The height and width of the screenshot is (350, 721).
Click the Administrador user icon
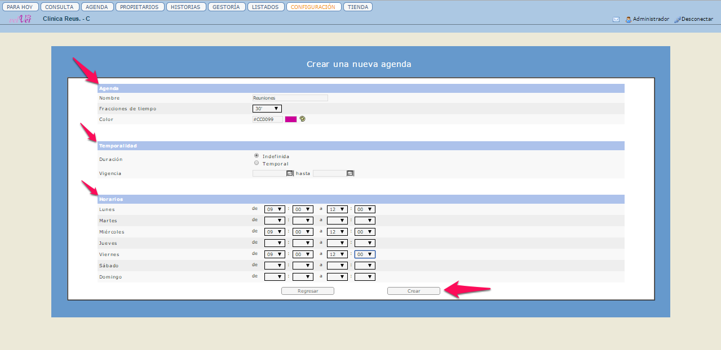(628, 19)
